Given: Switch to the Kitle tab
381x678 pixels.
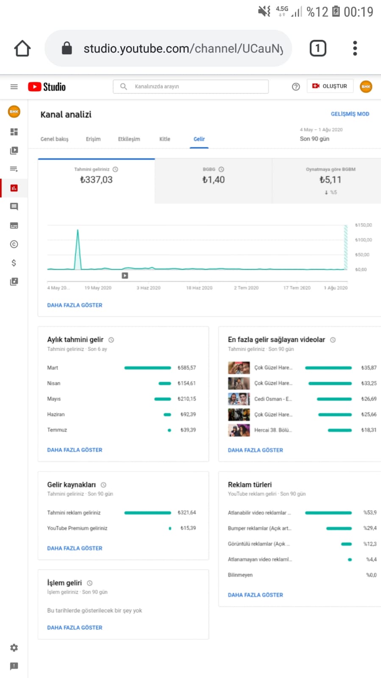Looking at the screenshot, I should pyautogui.click(x=164, y=139).
